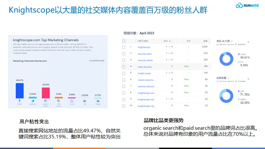Screen dimensions: 265x149
Task: Click the Referrals channel icon
Action: (32, 101)
